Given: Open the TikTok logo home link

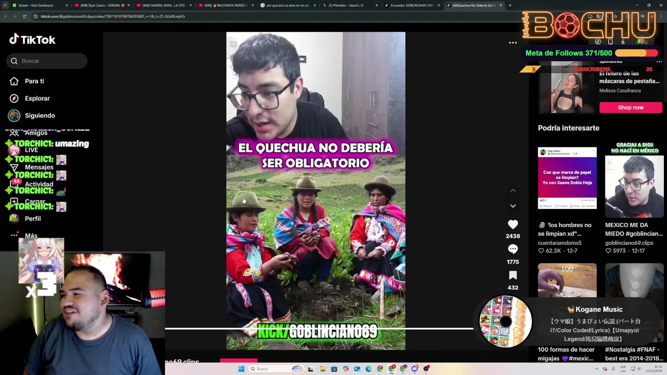Looking at the screenshot, I should tap(32, 40).
